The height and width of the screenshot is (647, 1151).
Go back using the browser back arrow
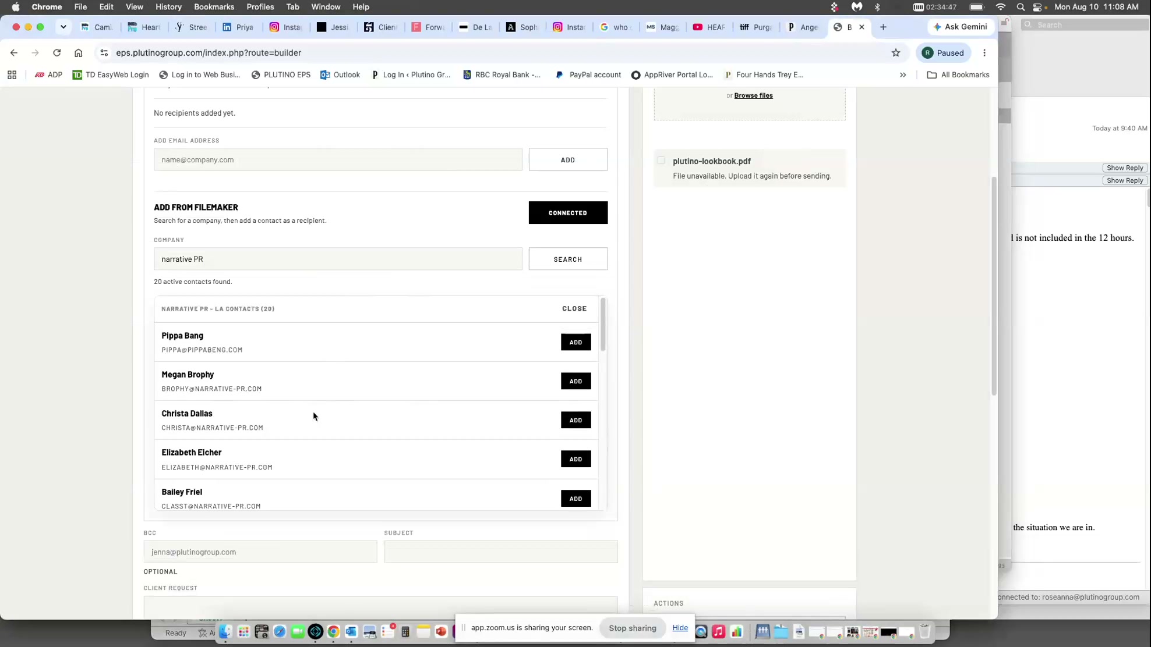[14, 53]
